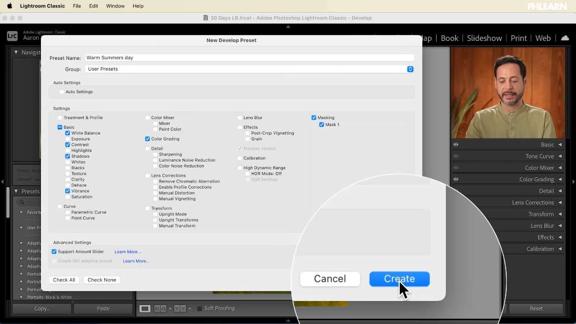The height and width of the screenshot is (324, 576).
Task: Toggle Basic panel eye visibility icon
Action: point(456,144)
